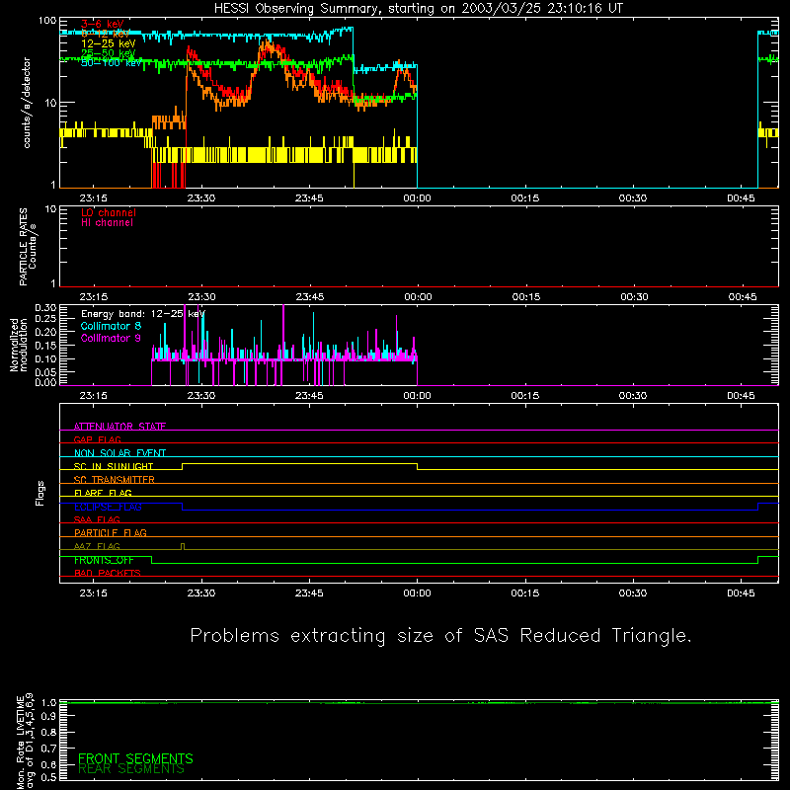Screen dimensions: 790x790
Task: Click the counts/s/detector axis title
Action: click(27, 103)
